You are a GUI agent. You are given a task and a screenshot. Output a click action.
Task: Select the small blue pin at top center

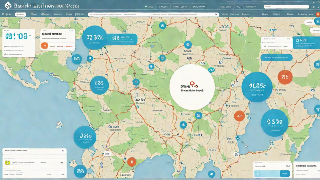(x=162, y=25)
